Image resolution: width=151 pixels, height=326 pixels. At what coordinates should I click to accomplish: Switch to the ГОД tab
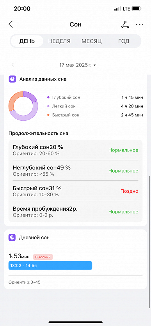pos(124,41)
